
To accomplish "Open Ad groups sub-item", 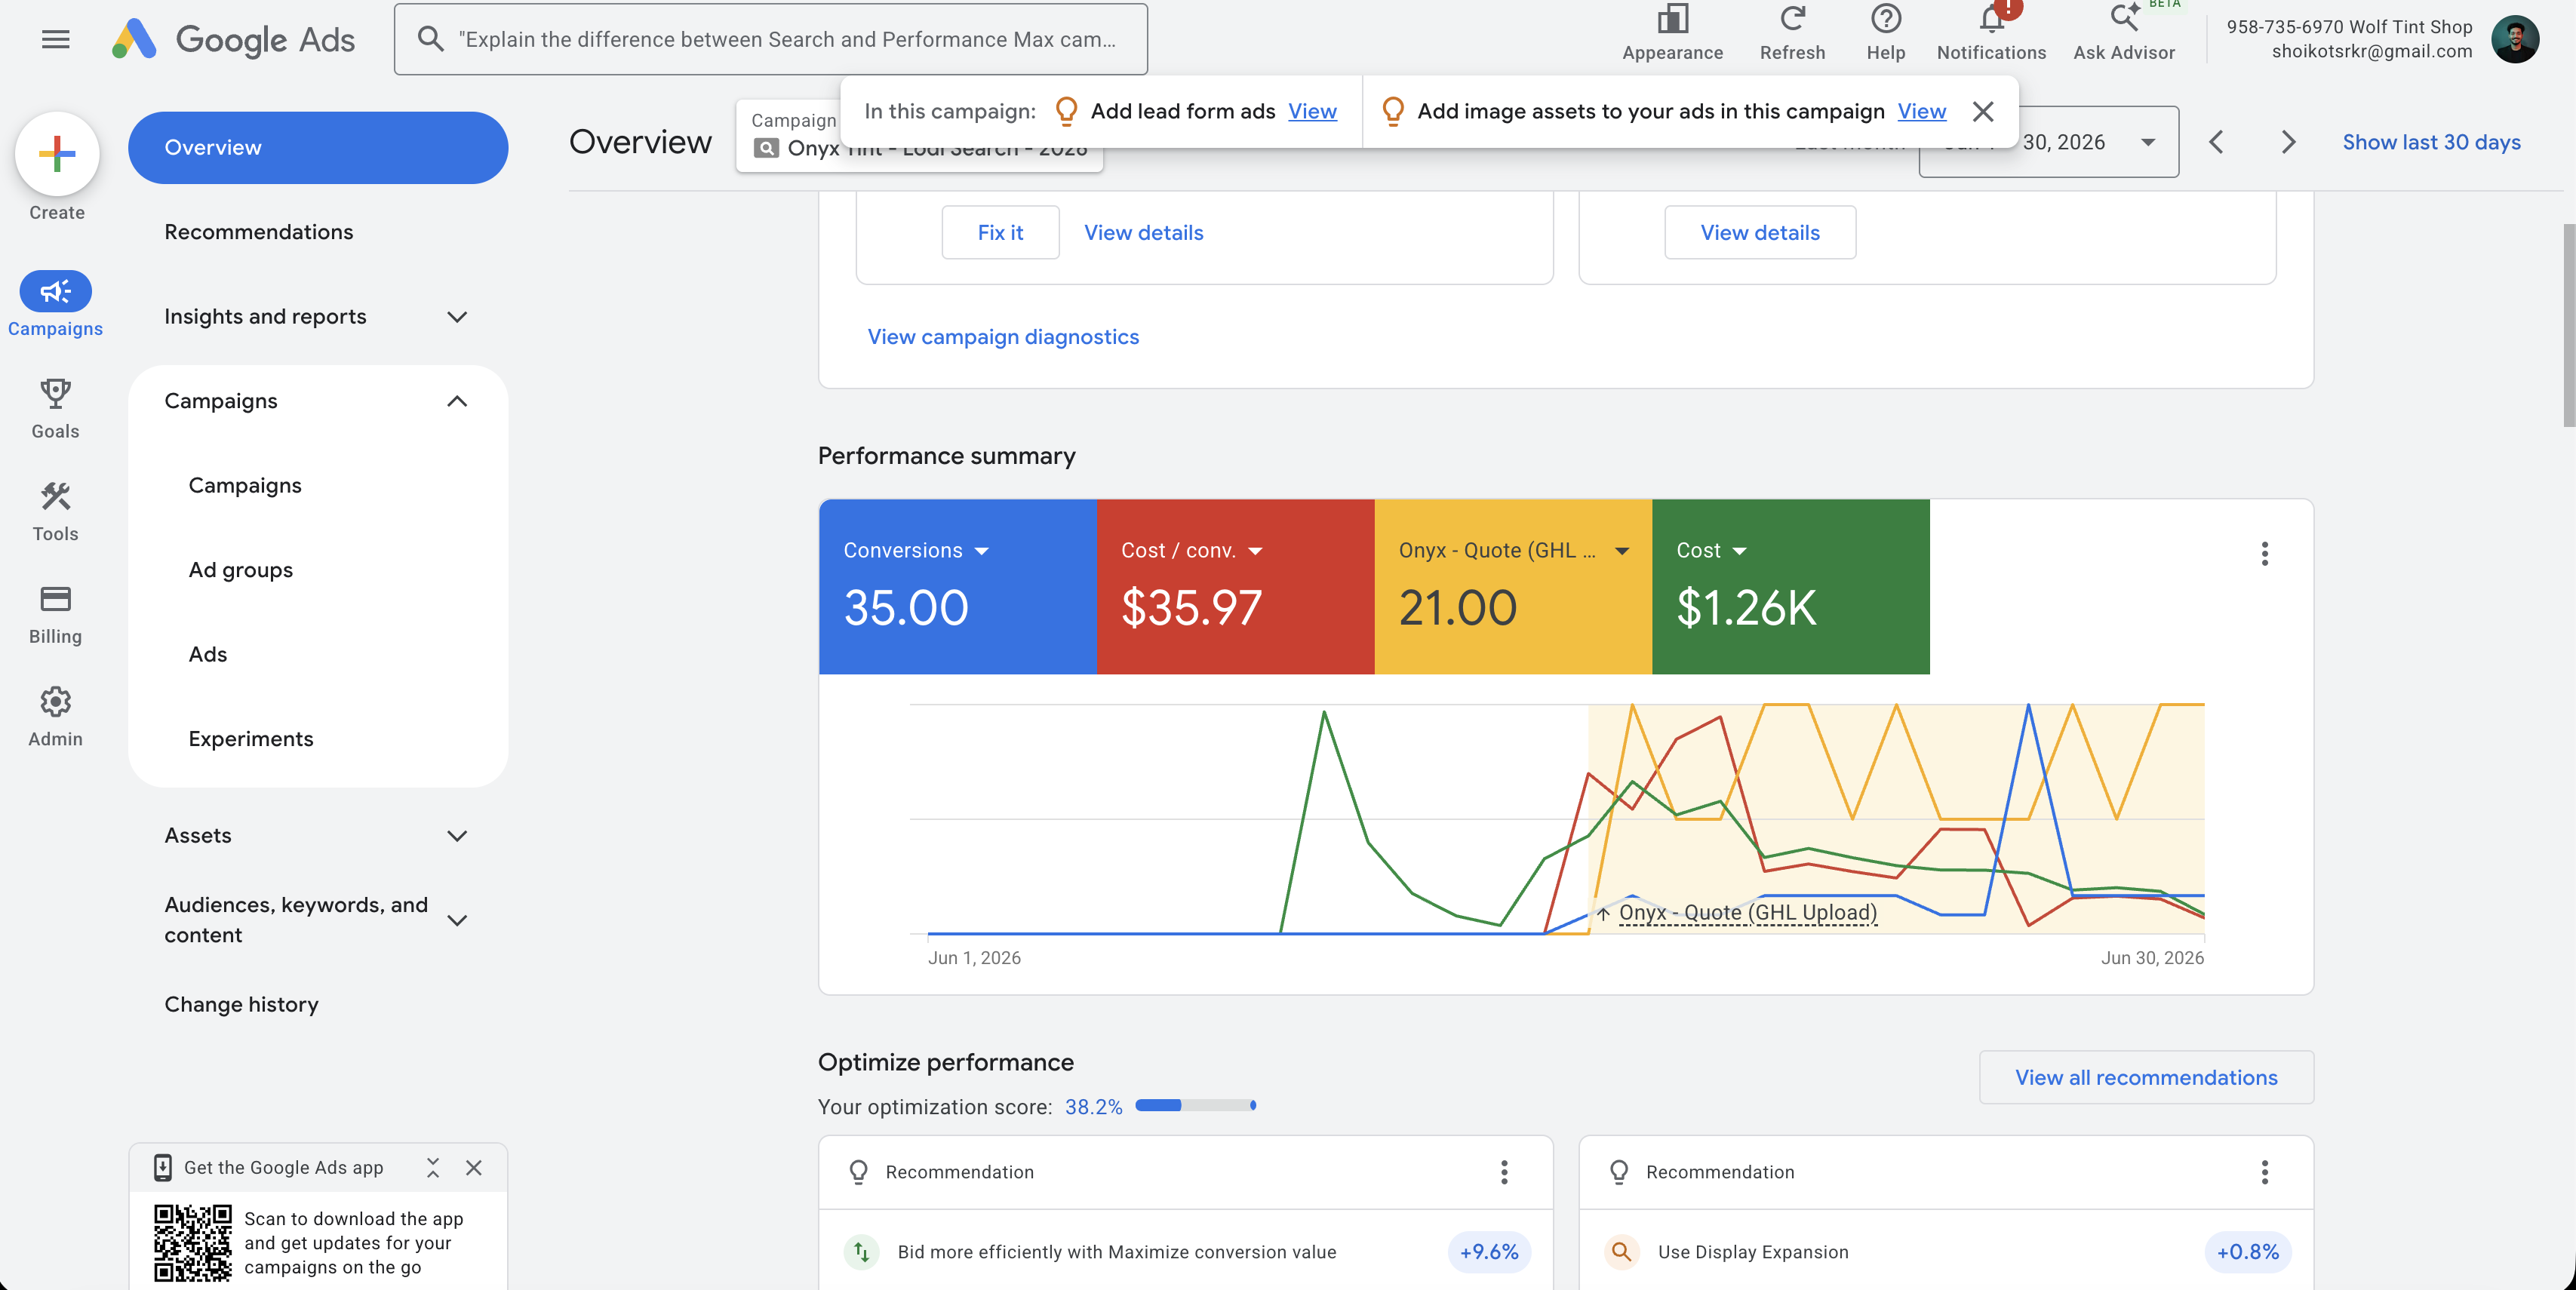I will coord(240,570).
